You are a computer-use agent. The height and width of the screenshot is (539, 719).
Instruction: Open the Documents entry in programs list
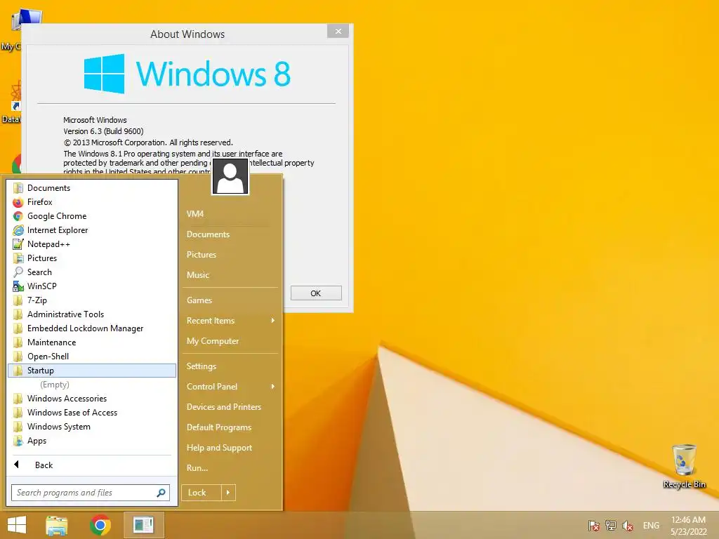92,188
